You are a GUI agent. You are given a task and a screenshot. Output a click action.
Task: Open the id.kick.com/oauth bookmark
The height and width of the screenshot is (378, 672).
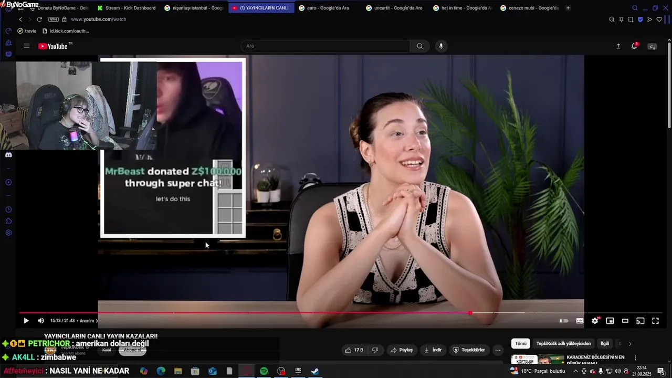66,31
